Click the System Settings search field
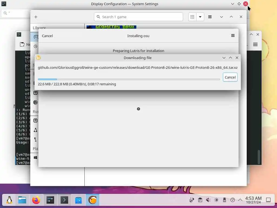Screen dimensions: 277x208 [x=16, y=13]
